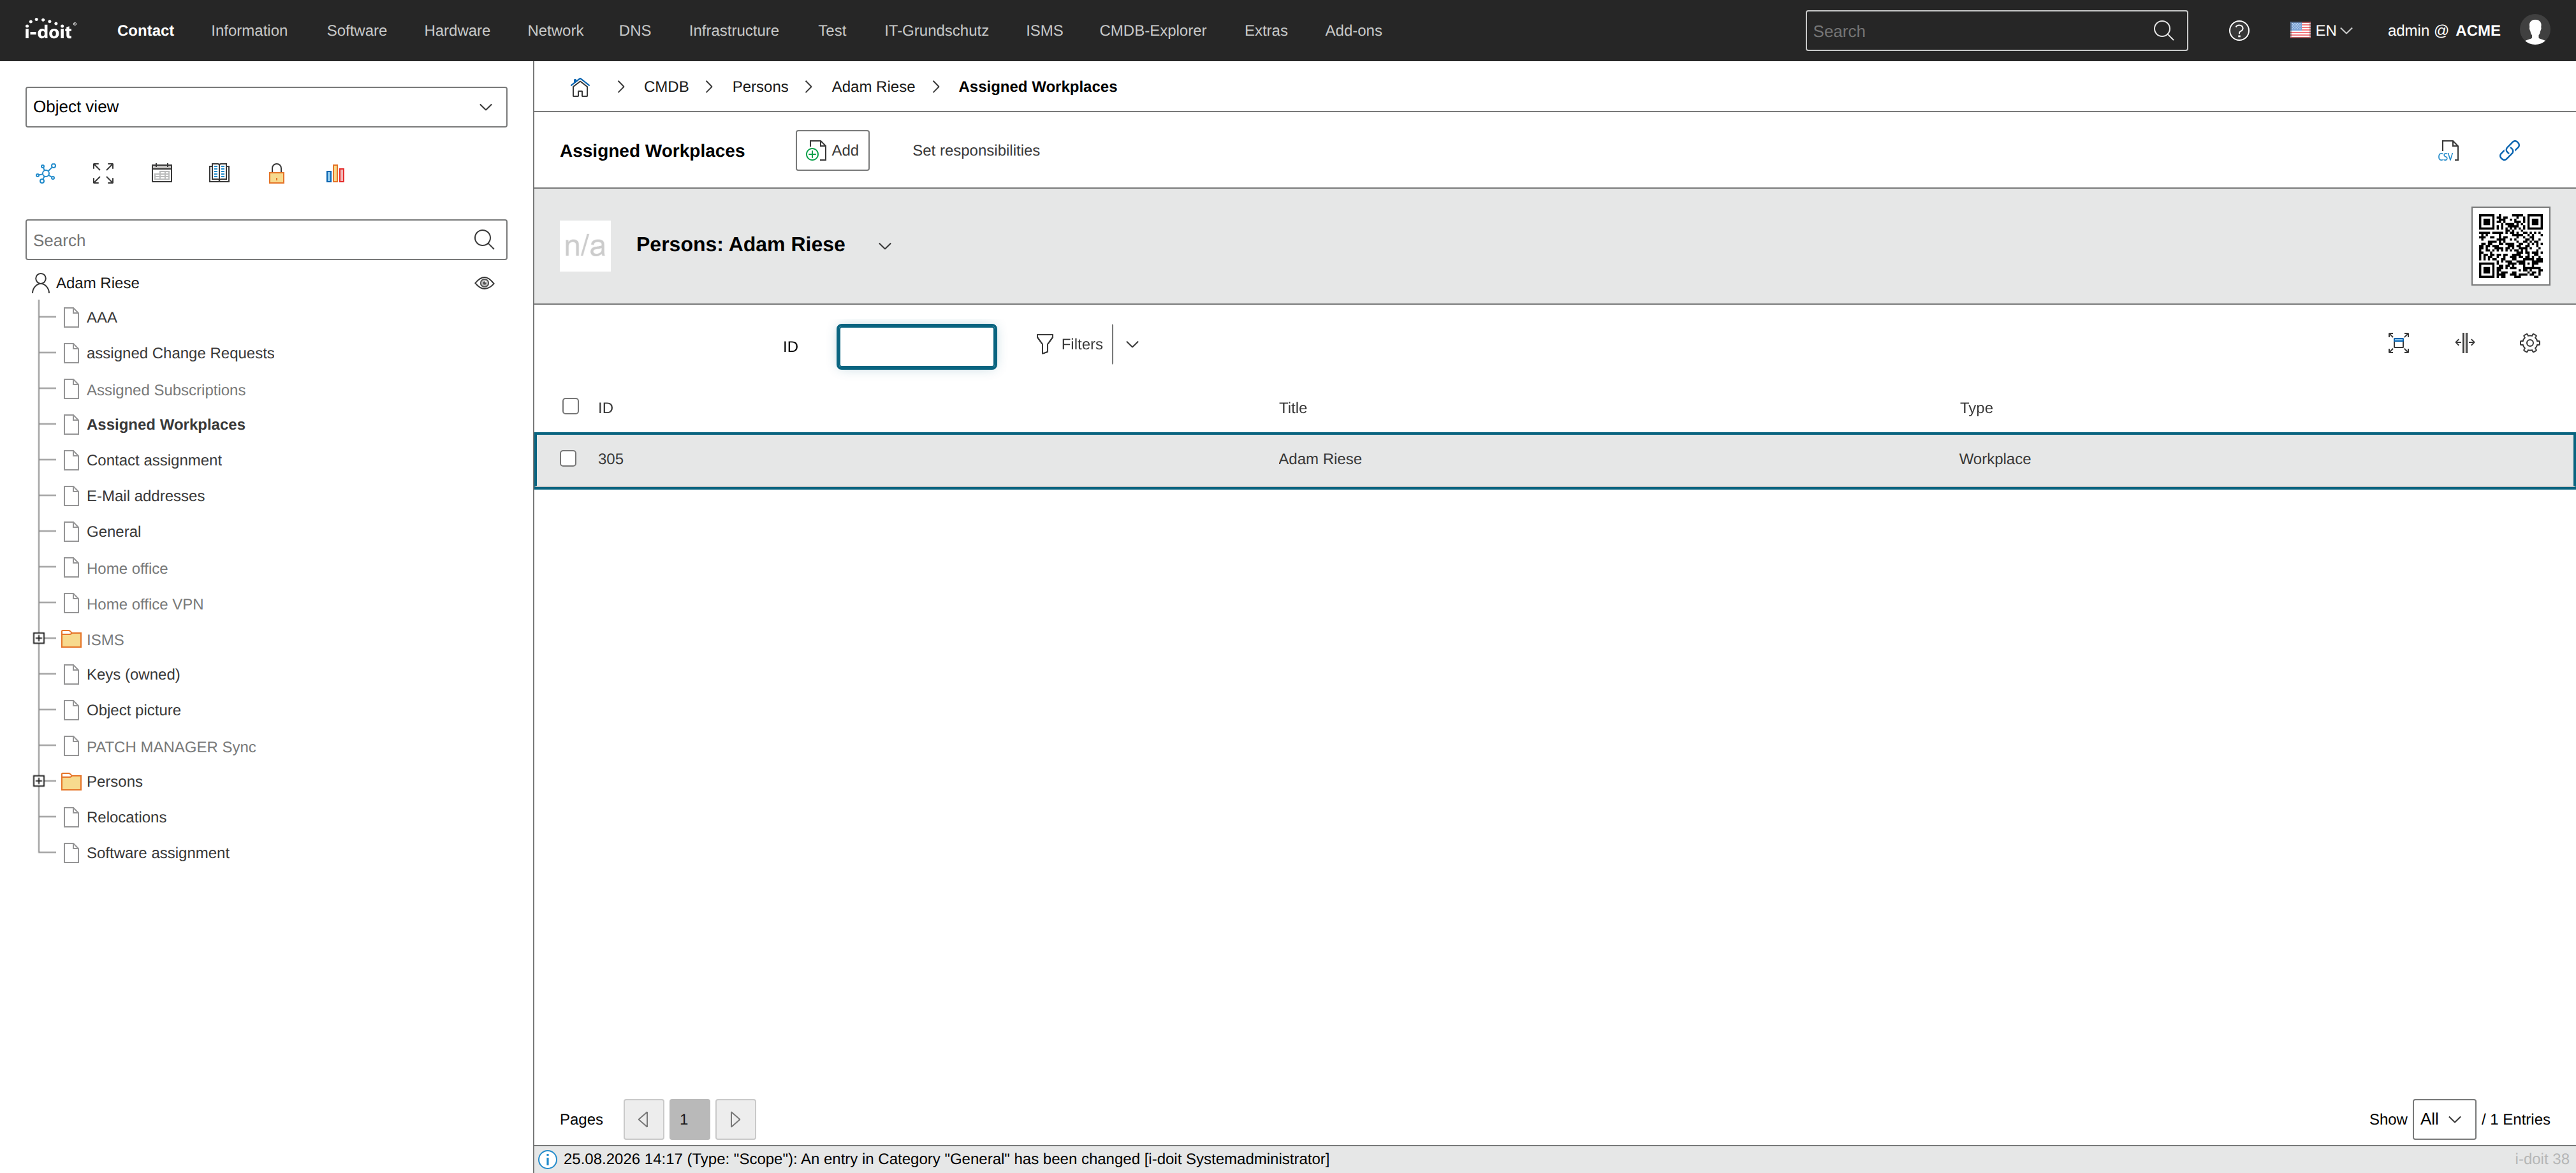Click page 1 button
The image size is (2576, 1173).
[689, 1119]
